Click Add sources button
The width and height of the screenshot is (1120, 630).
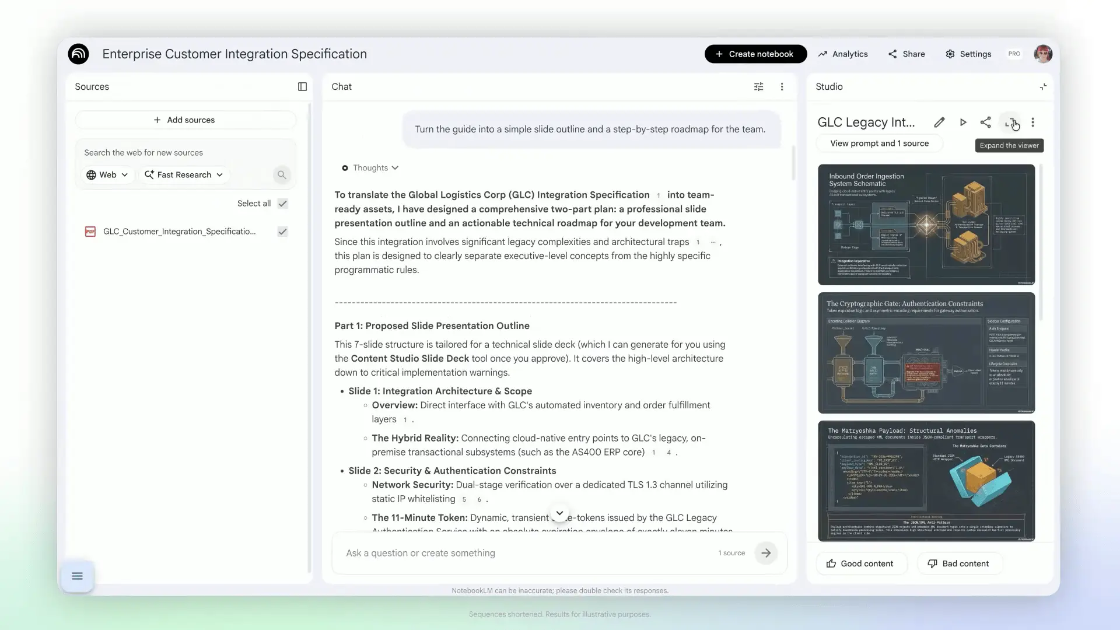click(x=185, y=120)
